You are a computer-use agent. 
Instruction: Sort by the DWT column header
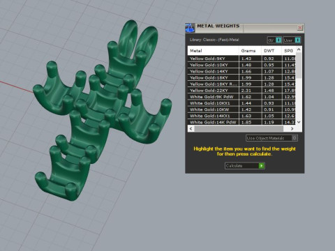tap(271, 51)
